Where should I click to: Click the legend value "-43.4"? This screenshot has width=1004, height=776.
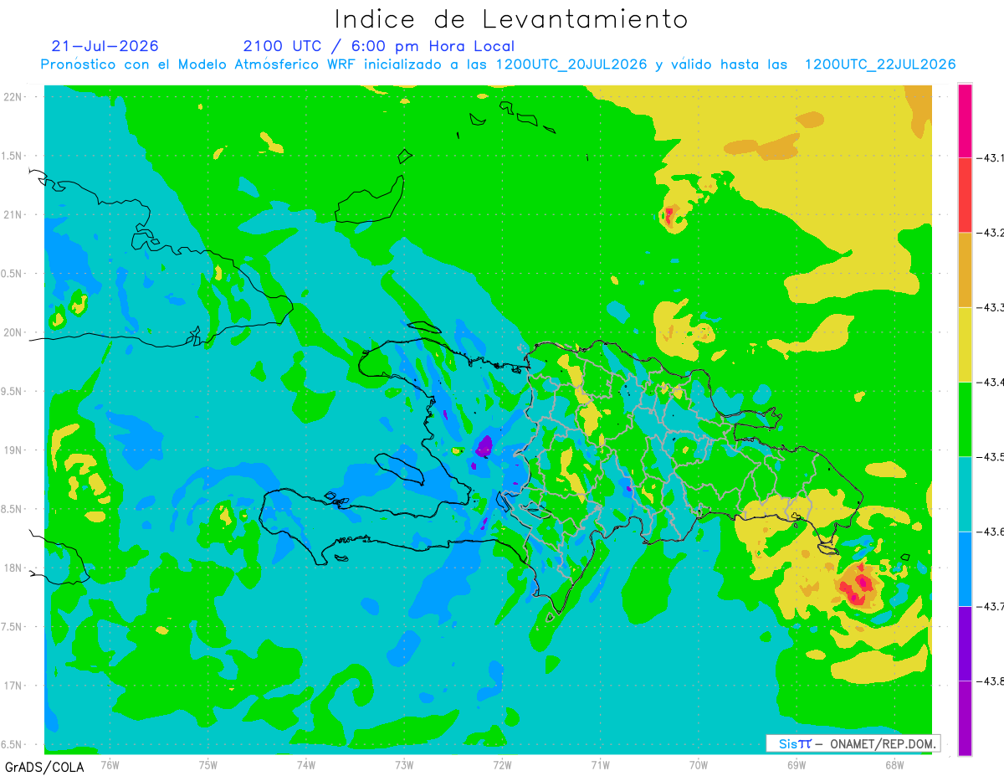[x=991, y=382]
